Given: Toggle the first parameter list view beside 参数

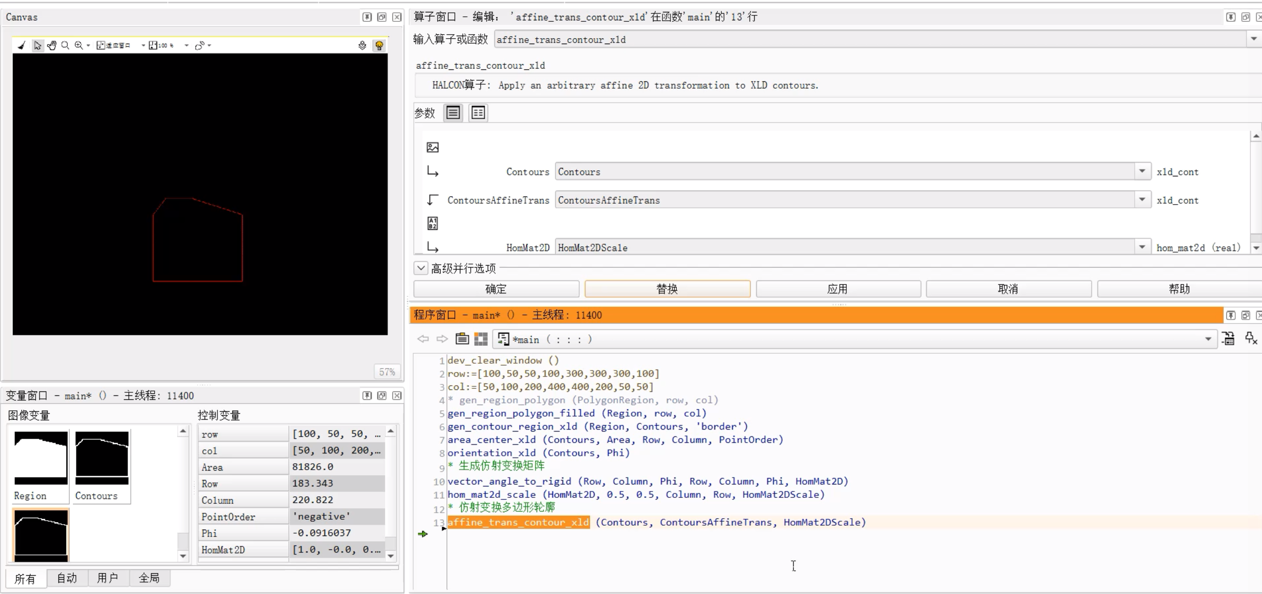Looking at the screenshot, I should [x=452, y=112].
